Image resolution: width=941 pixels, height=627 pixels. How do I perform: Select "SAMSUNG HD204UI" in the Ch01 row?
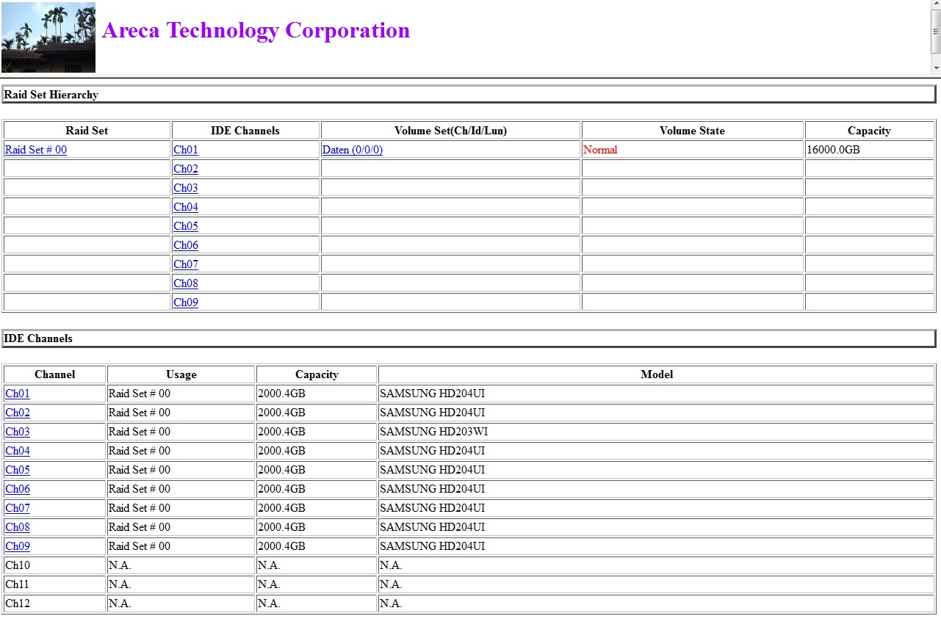[x=433, y=394]
